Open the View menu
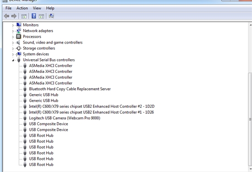The height and width of the screenshot is (172, 252). 37,8
